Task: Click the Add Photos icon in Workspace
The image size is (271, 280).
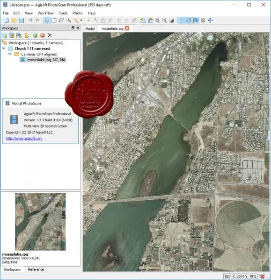Action: pos(12,35)
